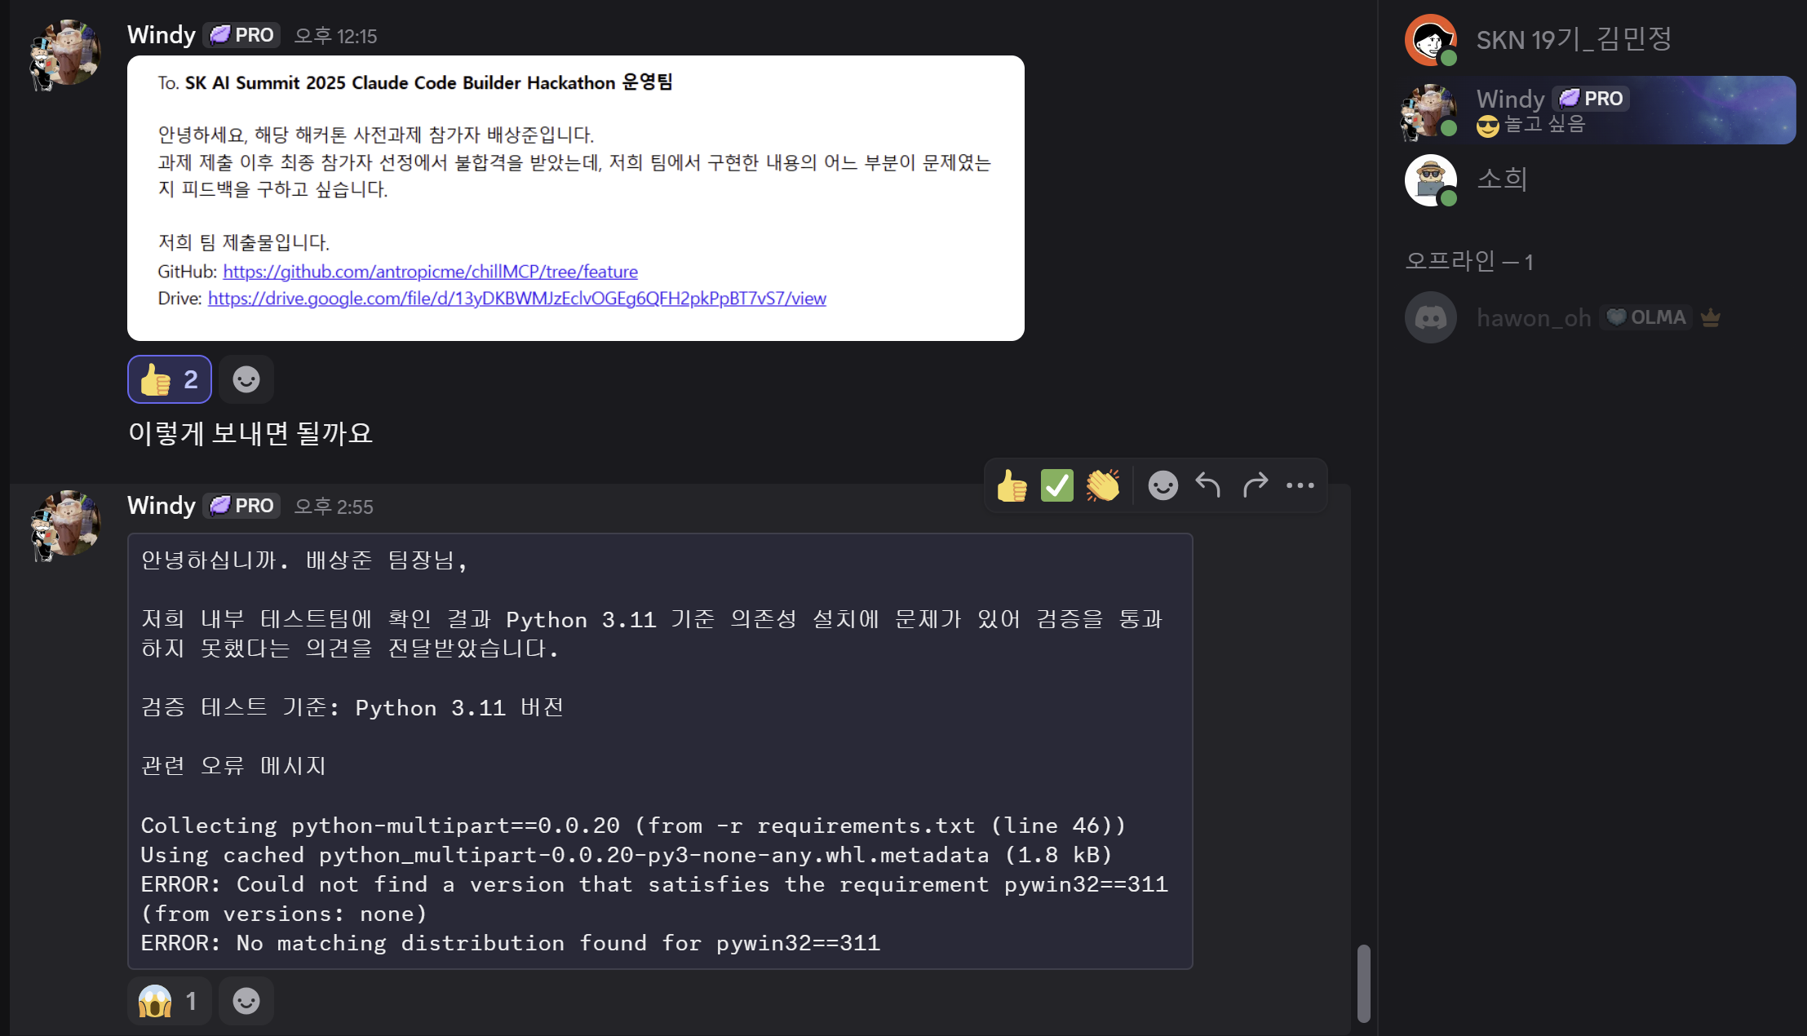The image size is (1807, 1036).
Task: Reply to message using arrow icon
Action: 1208,485
